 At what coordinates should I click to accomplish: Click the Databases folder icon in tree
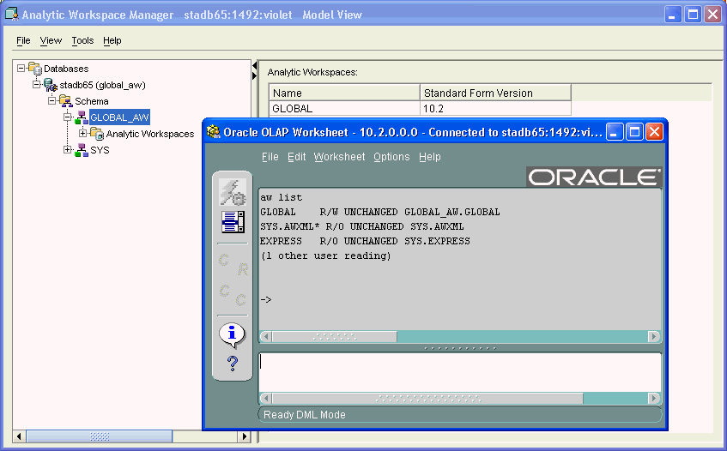[35, 69]
